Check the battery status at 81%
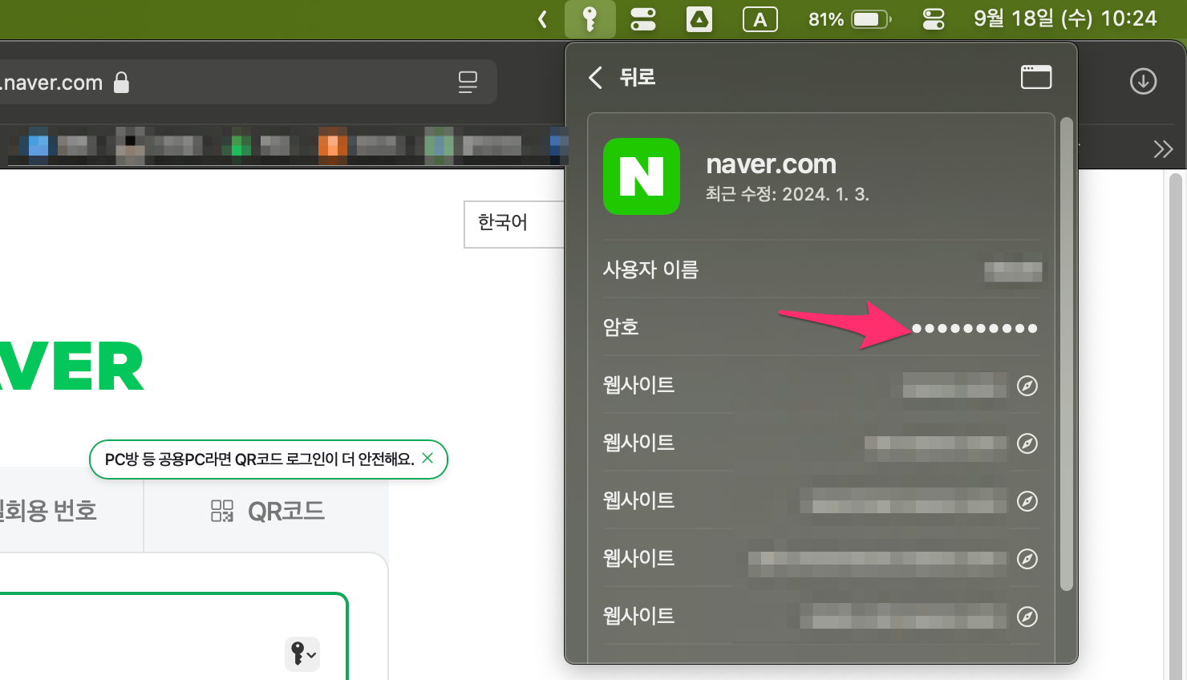This screenshot has height=680, width=1187. point(850,19)
